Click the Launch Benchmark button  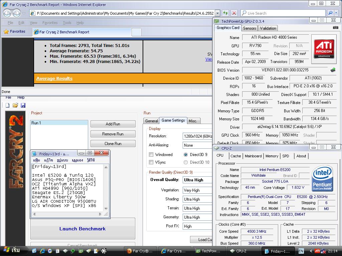click(82, 229)
